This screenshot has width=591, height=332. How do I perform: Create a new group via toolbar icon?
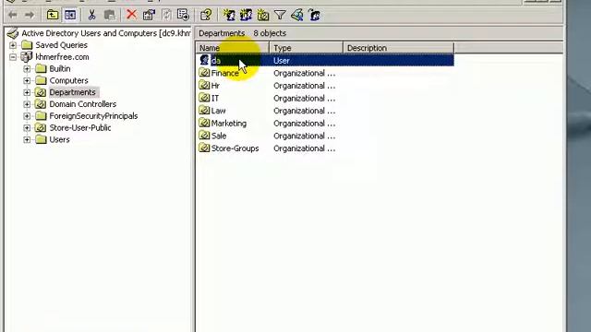tap(246, 15)
